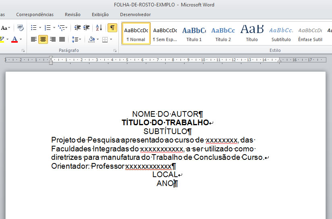Switch to the Desenvolvedor tab
The image size is (332, 219).
135,14
